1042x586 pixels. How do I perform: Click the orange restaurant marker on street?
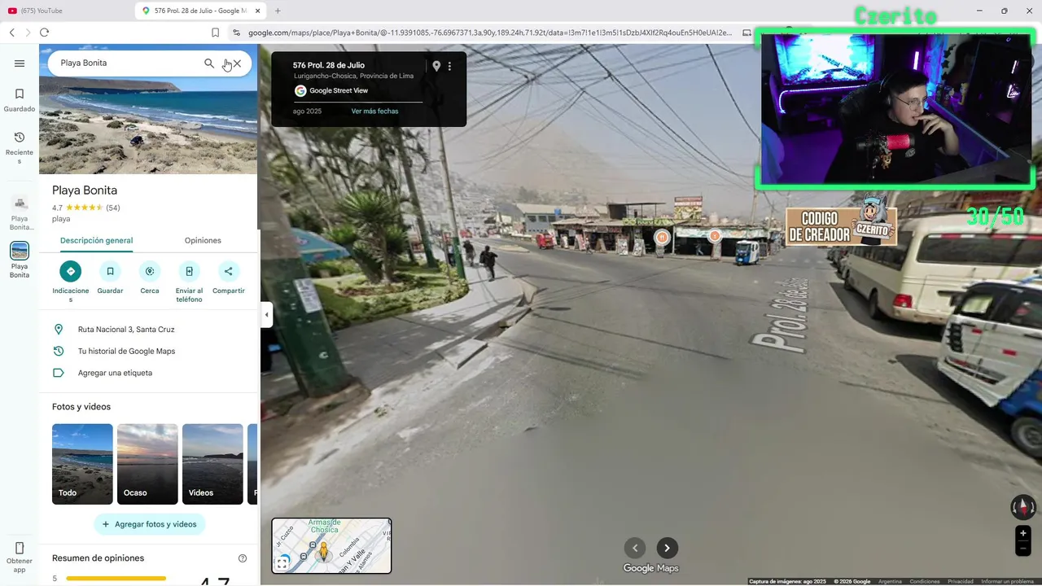(x=662, y=238)
